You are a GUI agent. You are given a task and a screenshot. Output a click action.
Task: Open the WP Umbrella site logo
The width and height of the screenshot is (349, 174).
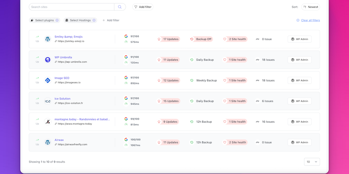(x=48, y=60)
